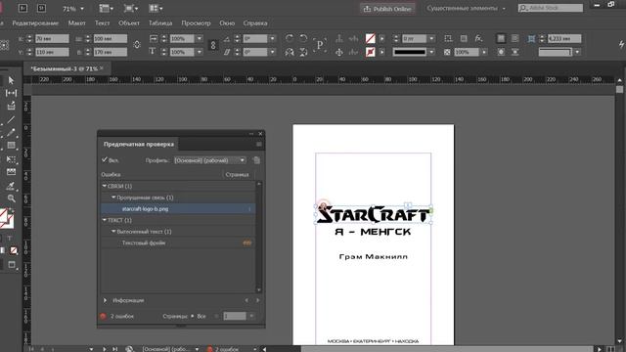This screenshot has width=626, height=352.
Task: Disable the preflight 'Вкл.' checkbox
Action: click(x=105, y=159)
